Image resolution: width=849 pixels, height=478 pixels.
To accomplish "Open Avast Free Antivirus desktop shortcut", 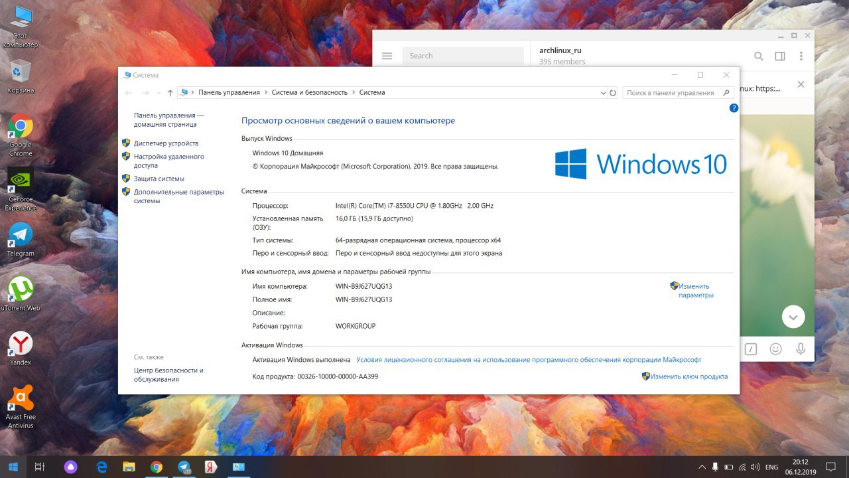I will point(21,406).
